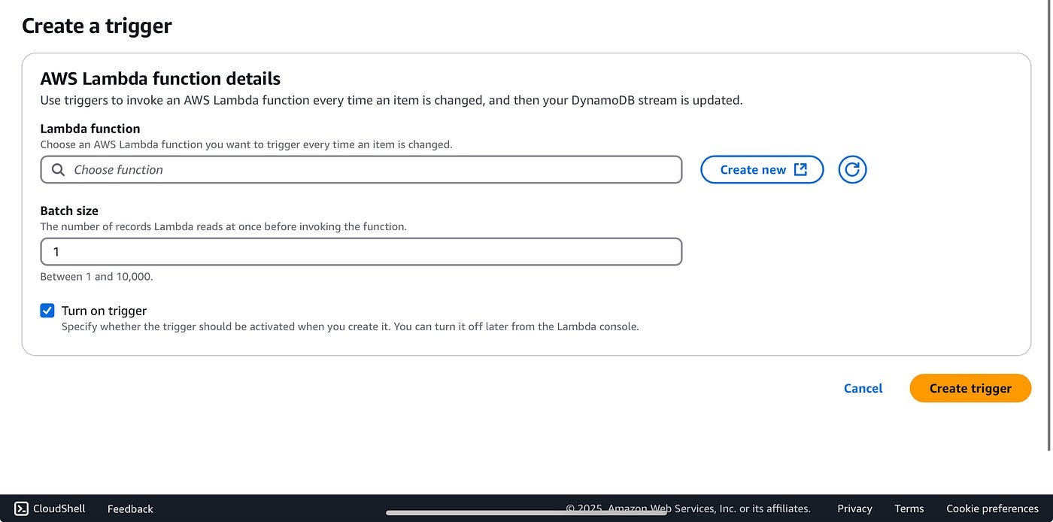Screen dimensions: 1053x522
Task: Open Feedback in the footer
Action: point(130,508)
